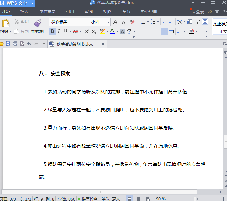Expand the 粘贴 paste options arrow
Viewport: 227px width, 201px height.
pos(10,31)
